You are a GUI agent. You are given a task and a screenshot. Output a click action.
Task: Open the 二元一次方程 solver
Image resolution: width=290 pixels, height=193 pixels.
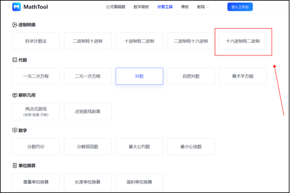[87, 76]
